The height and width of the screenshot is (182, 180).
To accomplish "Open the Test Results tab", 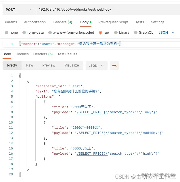I will (x=67, y=54).
